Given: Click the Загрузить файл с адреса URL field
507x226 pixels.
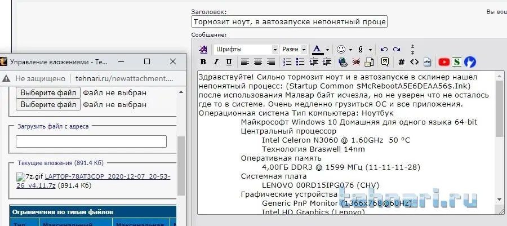Looking at the screenshot, I should pyautogui.click(x=91, y=141).
